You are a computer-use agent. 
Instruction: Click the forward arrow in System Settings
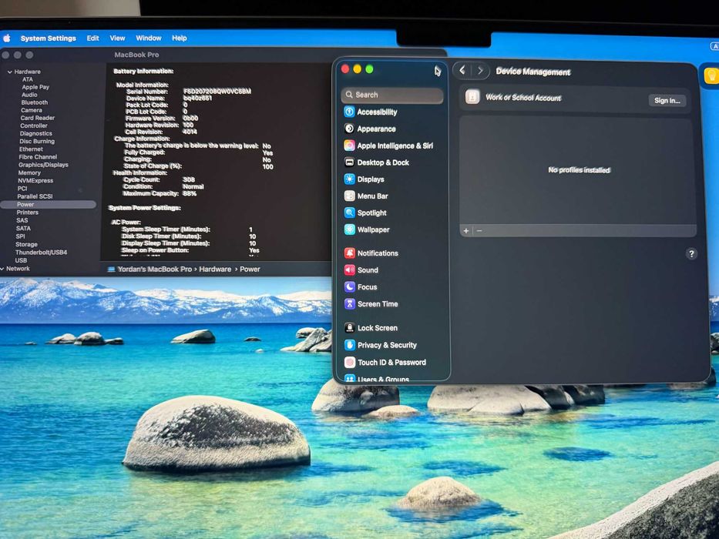[479, 70]
